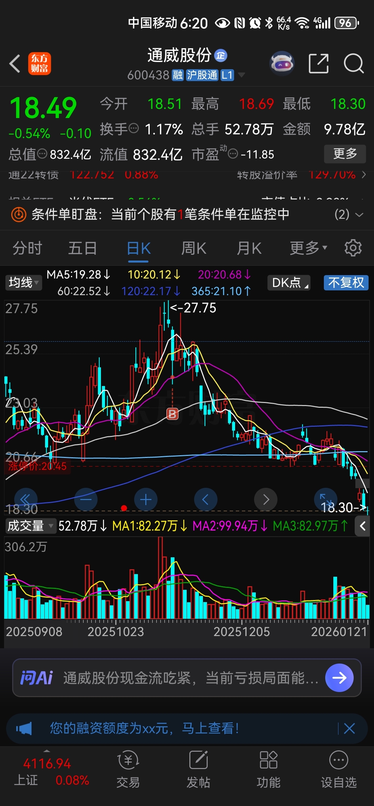374x806 pixels.
Task: Tap the red dot marker on chart
Action: point(124,508)
